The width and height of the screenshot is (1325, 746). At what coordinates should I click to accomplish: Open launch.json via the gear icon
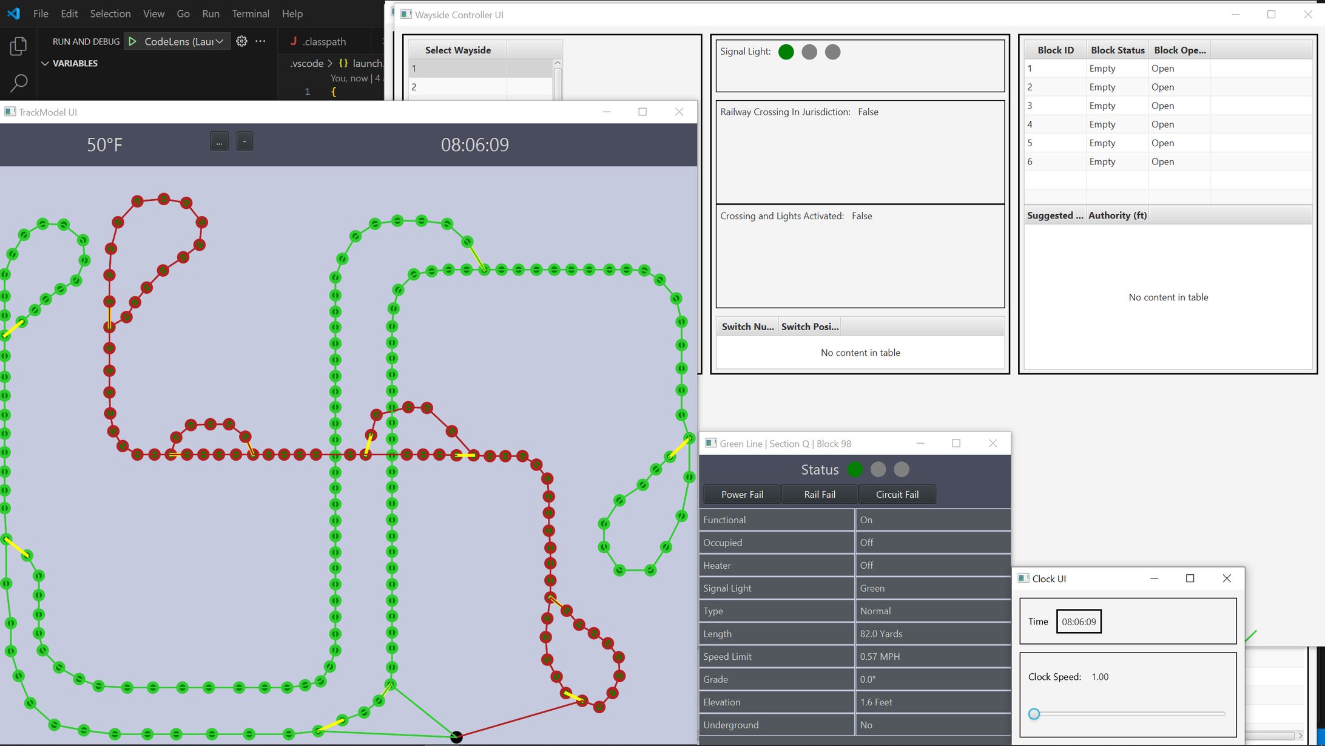(x=241, y=41)
